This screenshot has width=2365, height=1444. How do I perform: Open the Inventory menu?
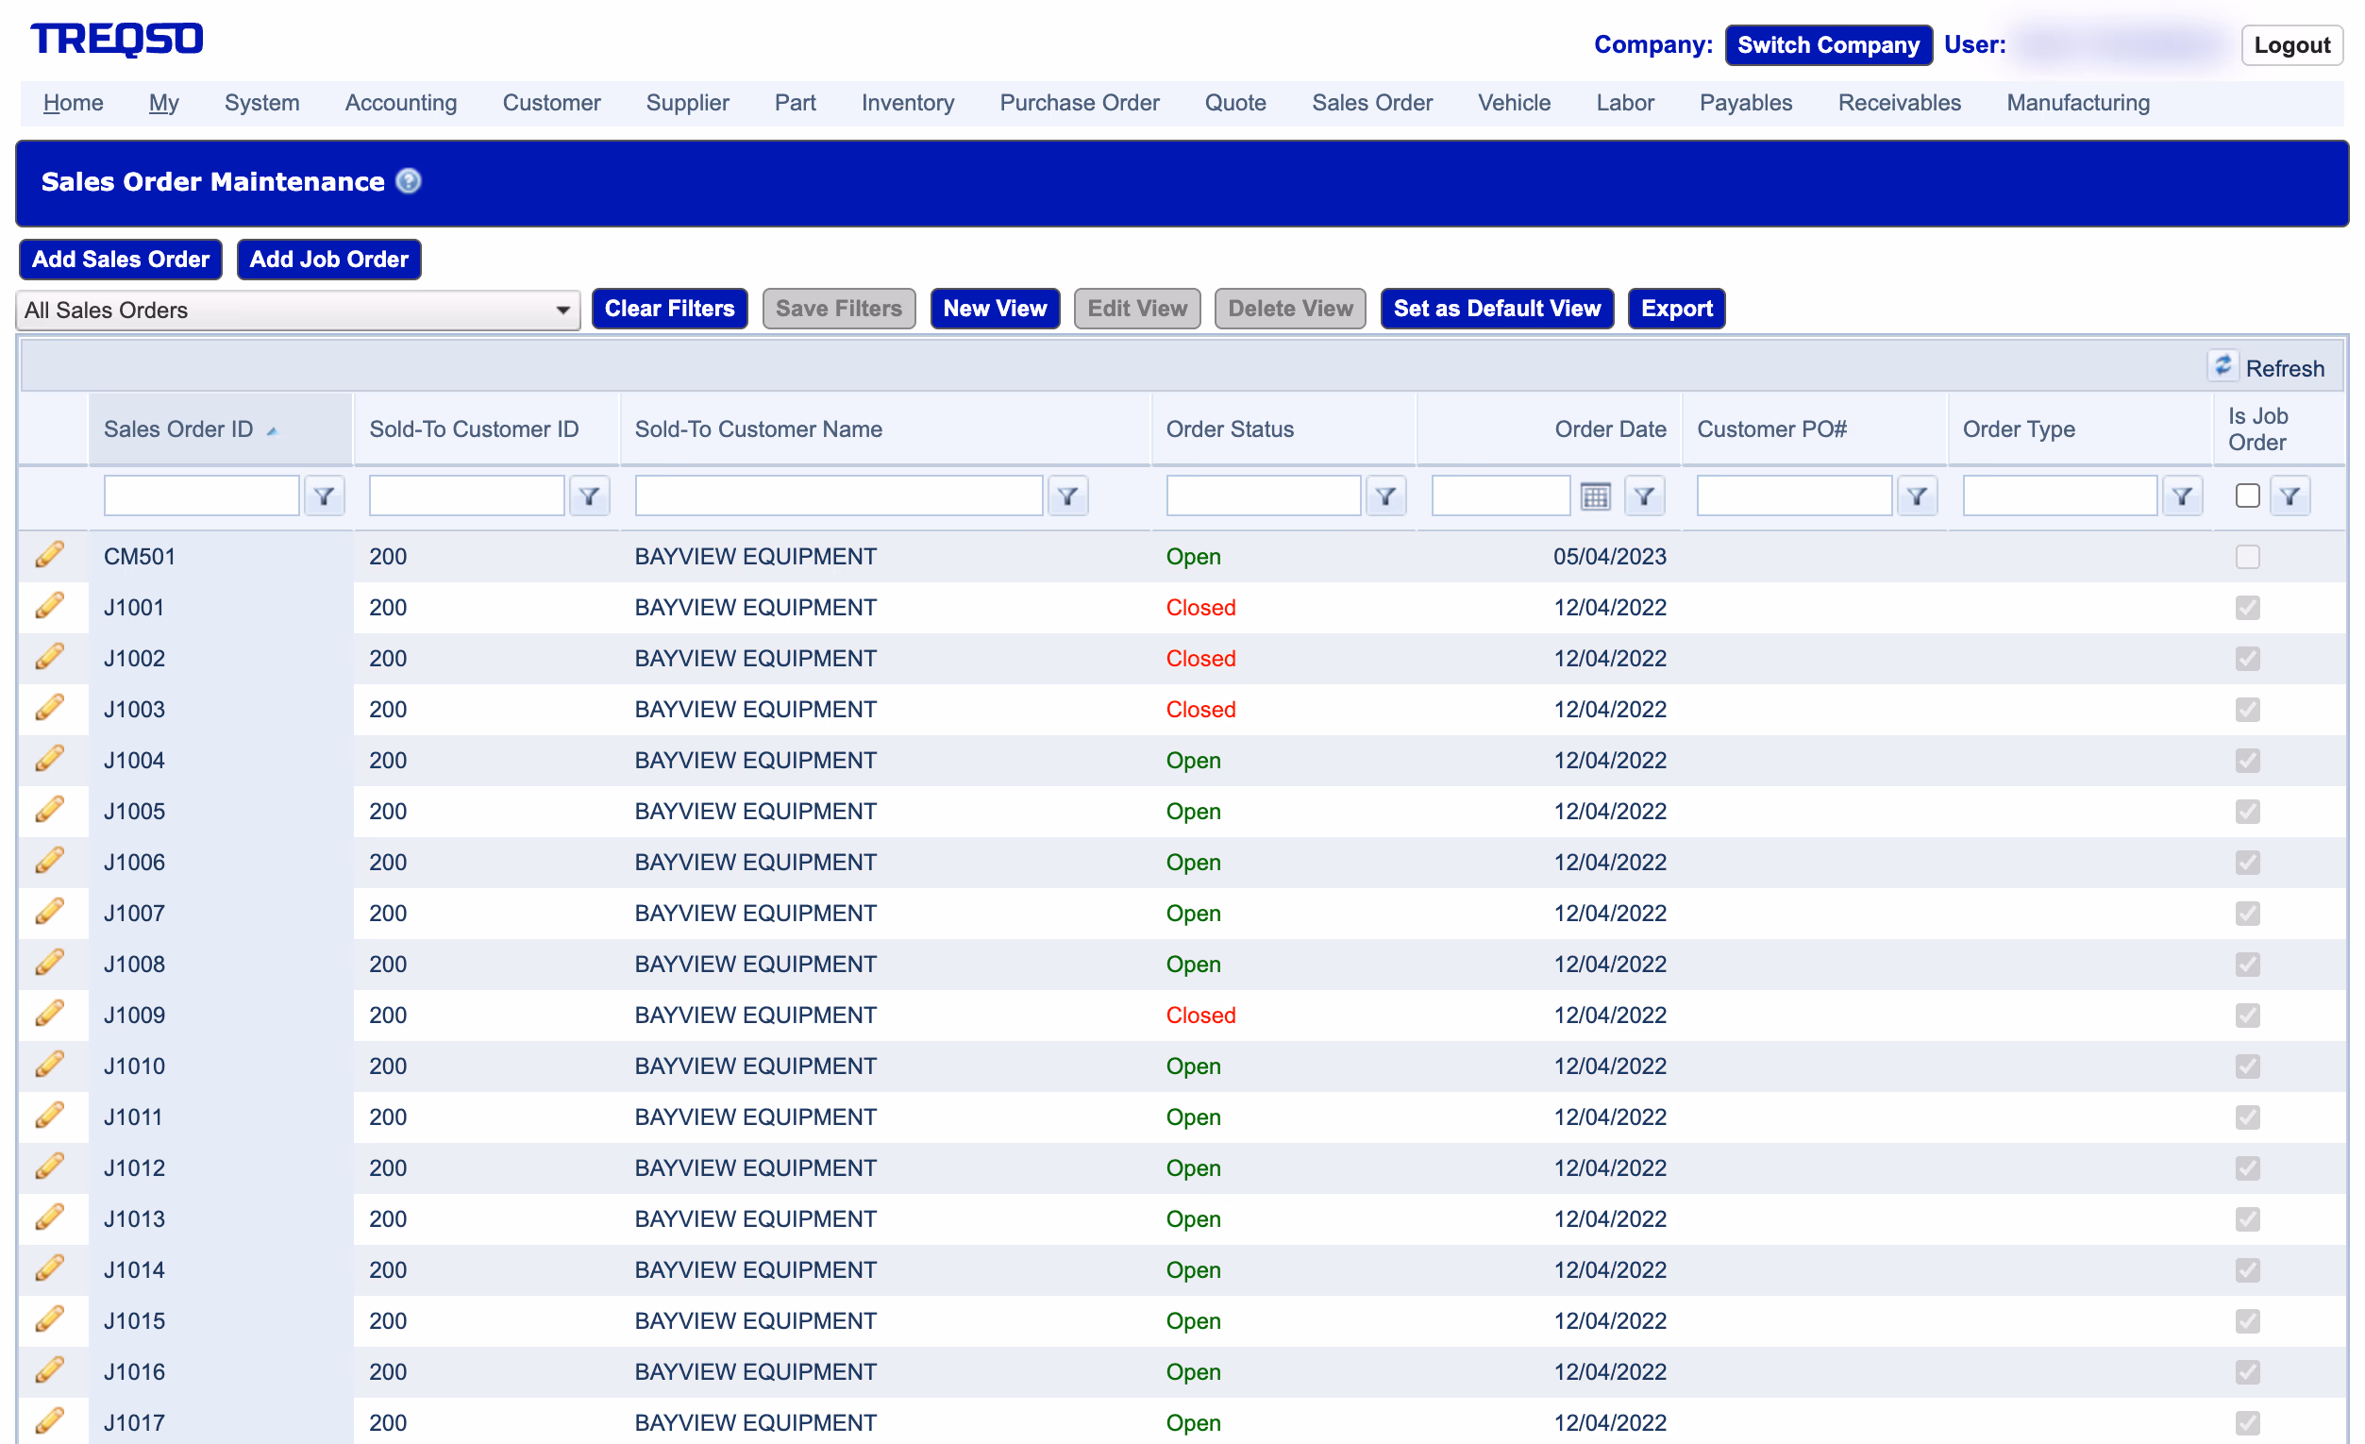(x=907, y=103)
